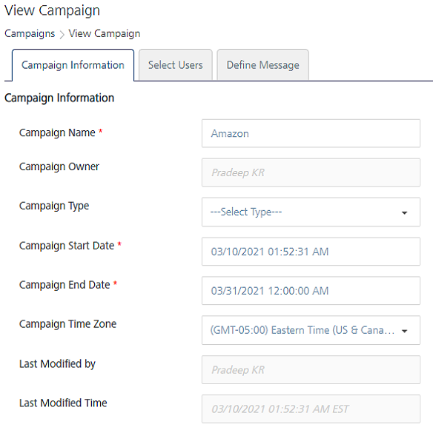Click the Campaign Start Date label
This screenshot has height=430, width=433.
67,246
